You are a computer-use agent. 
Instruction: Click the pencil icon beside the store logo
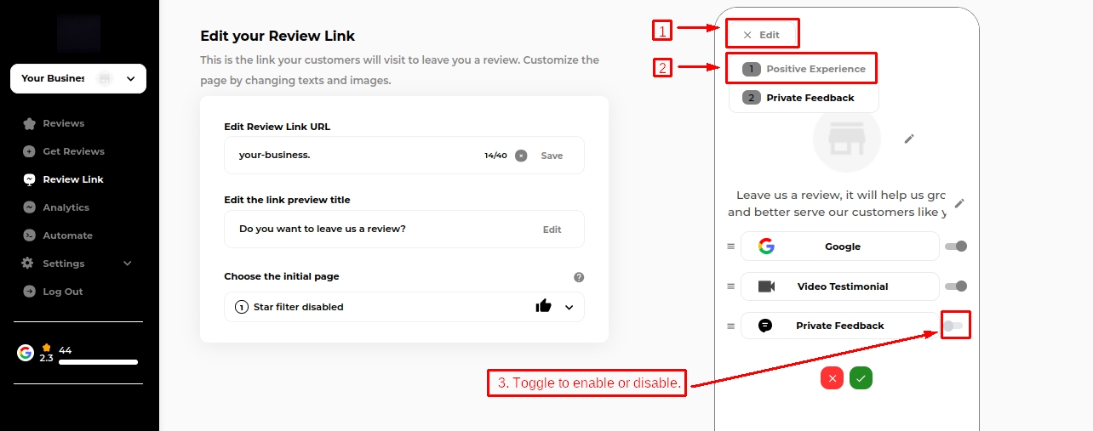click(909, 139)
